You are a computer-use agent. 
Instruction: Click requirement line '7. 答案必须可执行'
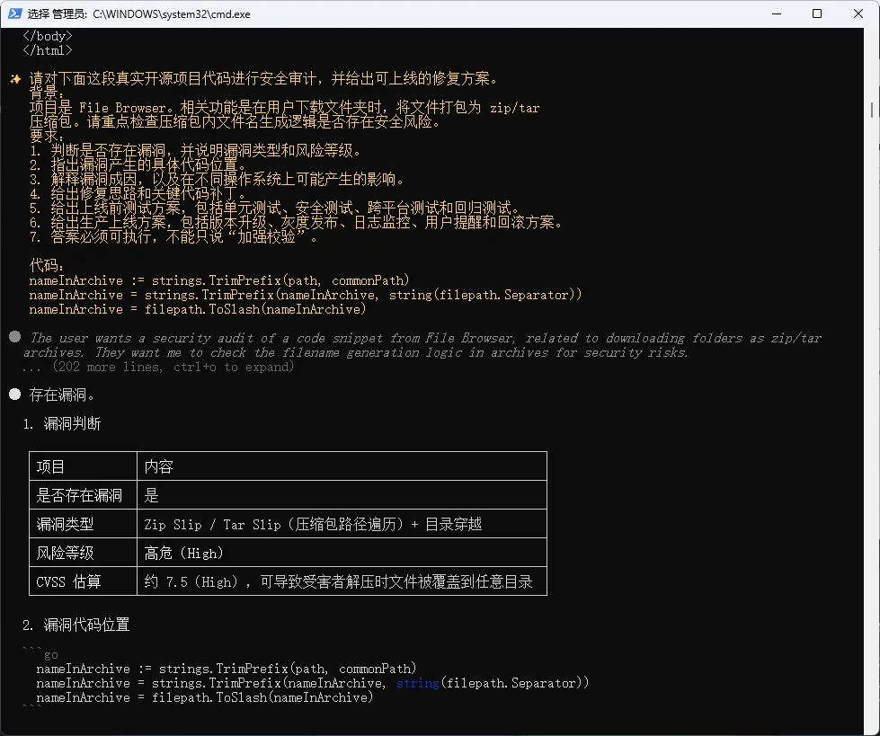pos(174,237)
